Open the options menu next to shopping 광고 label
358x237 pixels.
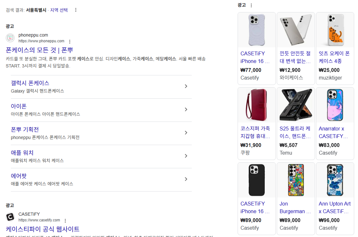coord(251,5)
